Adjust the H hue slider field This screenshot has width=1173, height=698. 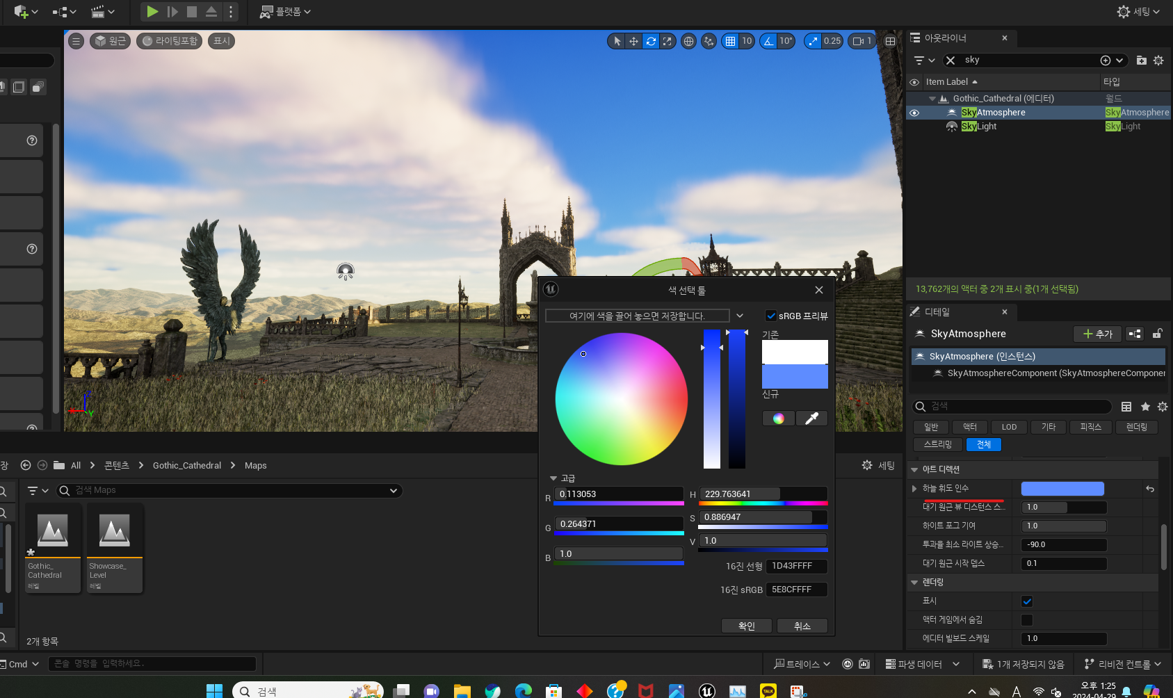(763, 494)
